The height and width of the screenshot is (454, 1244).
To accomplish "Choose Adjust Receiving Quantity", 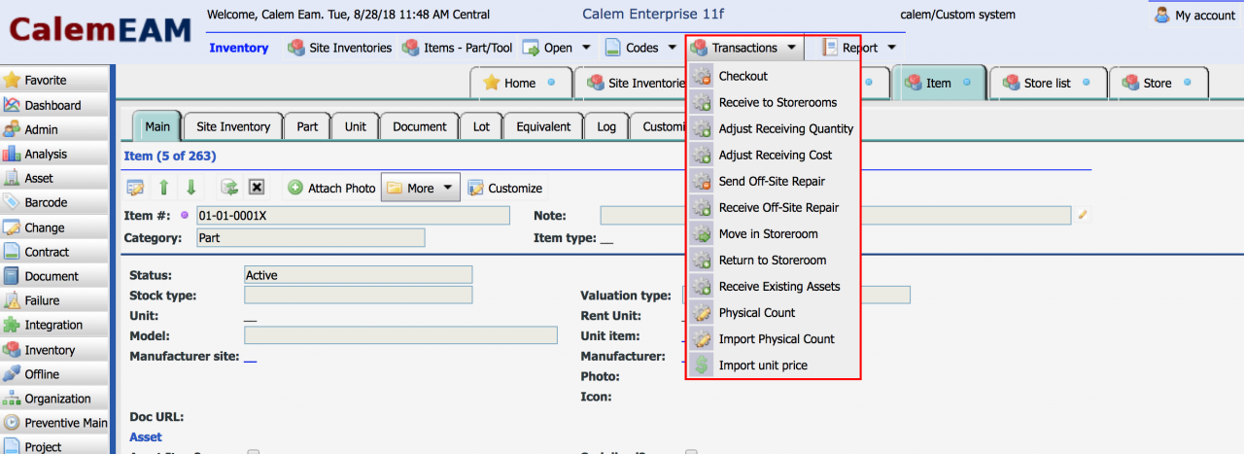I will point(773,128).
